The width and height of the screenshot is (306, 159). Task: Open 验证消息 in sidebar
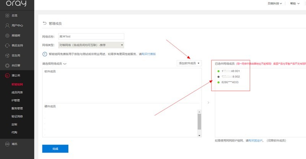(x=17, y=116)
